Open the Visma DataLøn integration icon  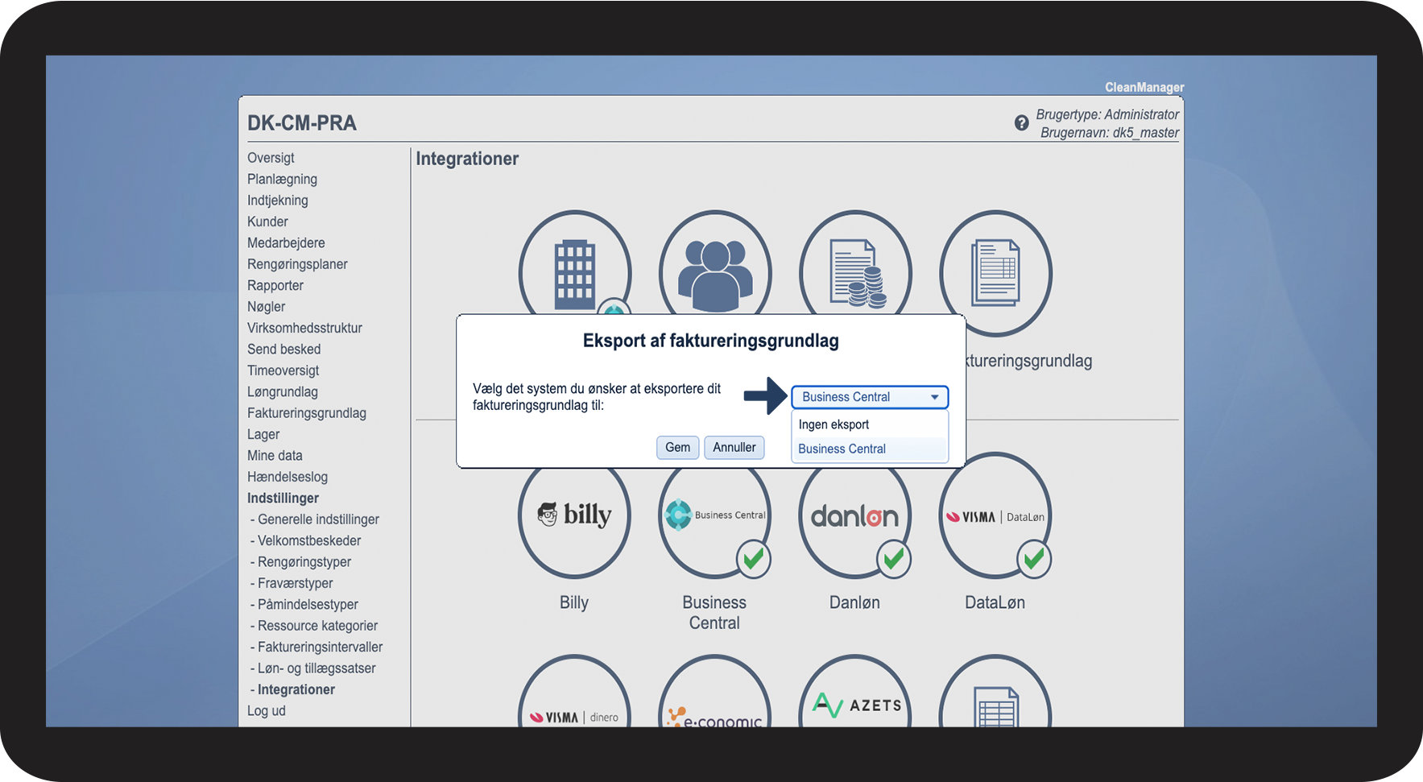pyautogui.click(x=995, y=515)
